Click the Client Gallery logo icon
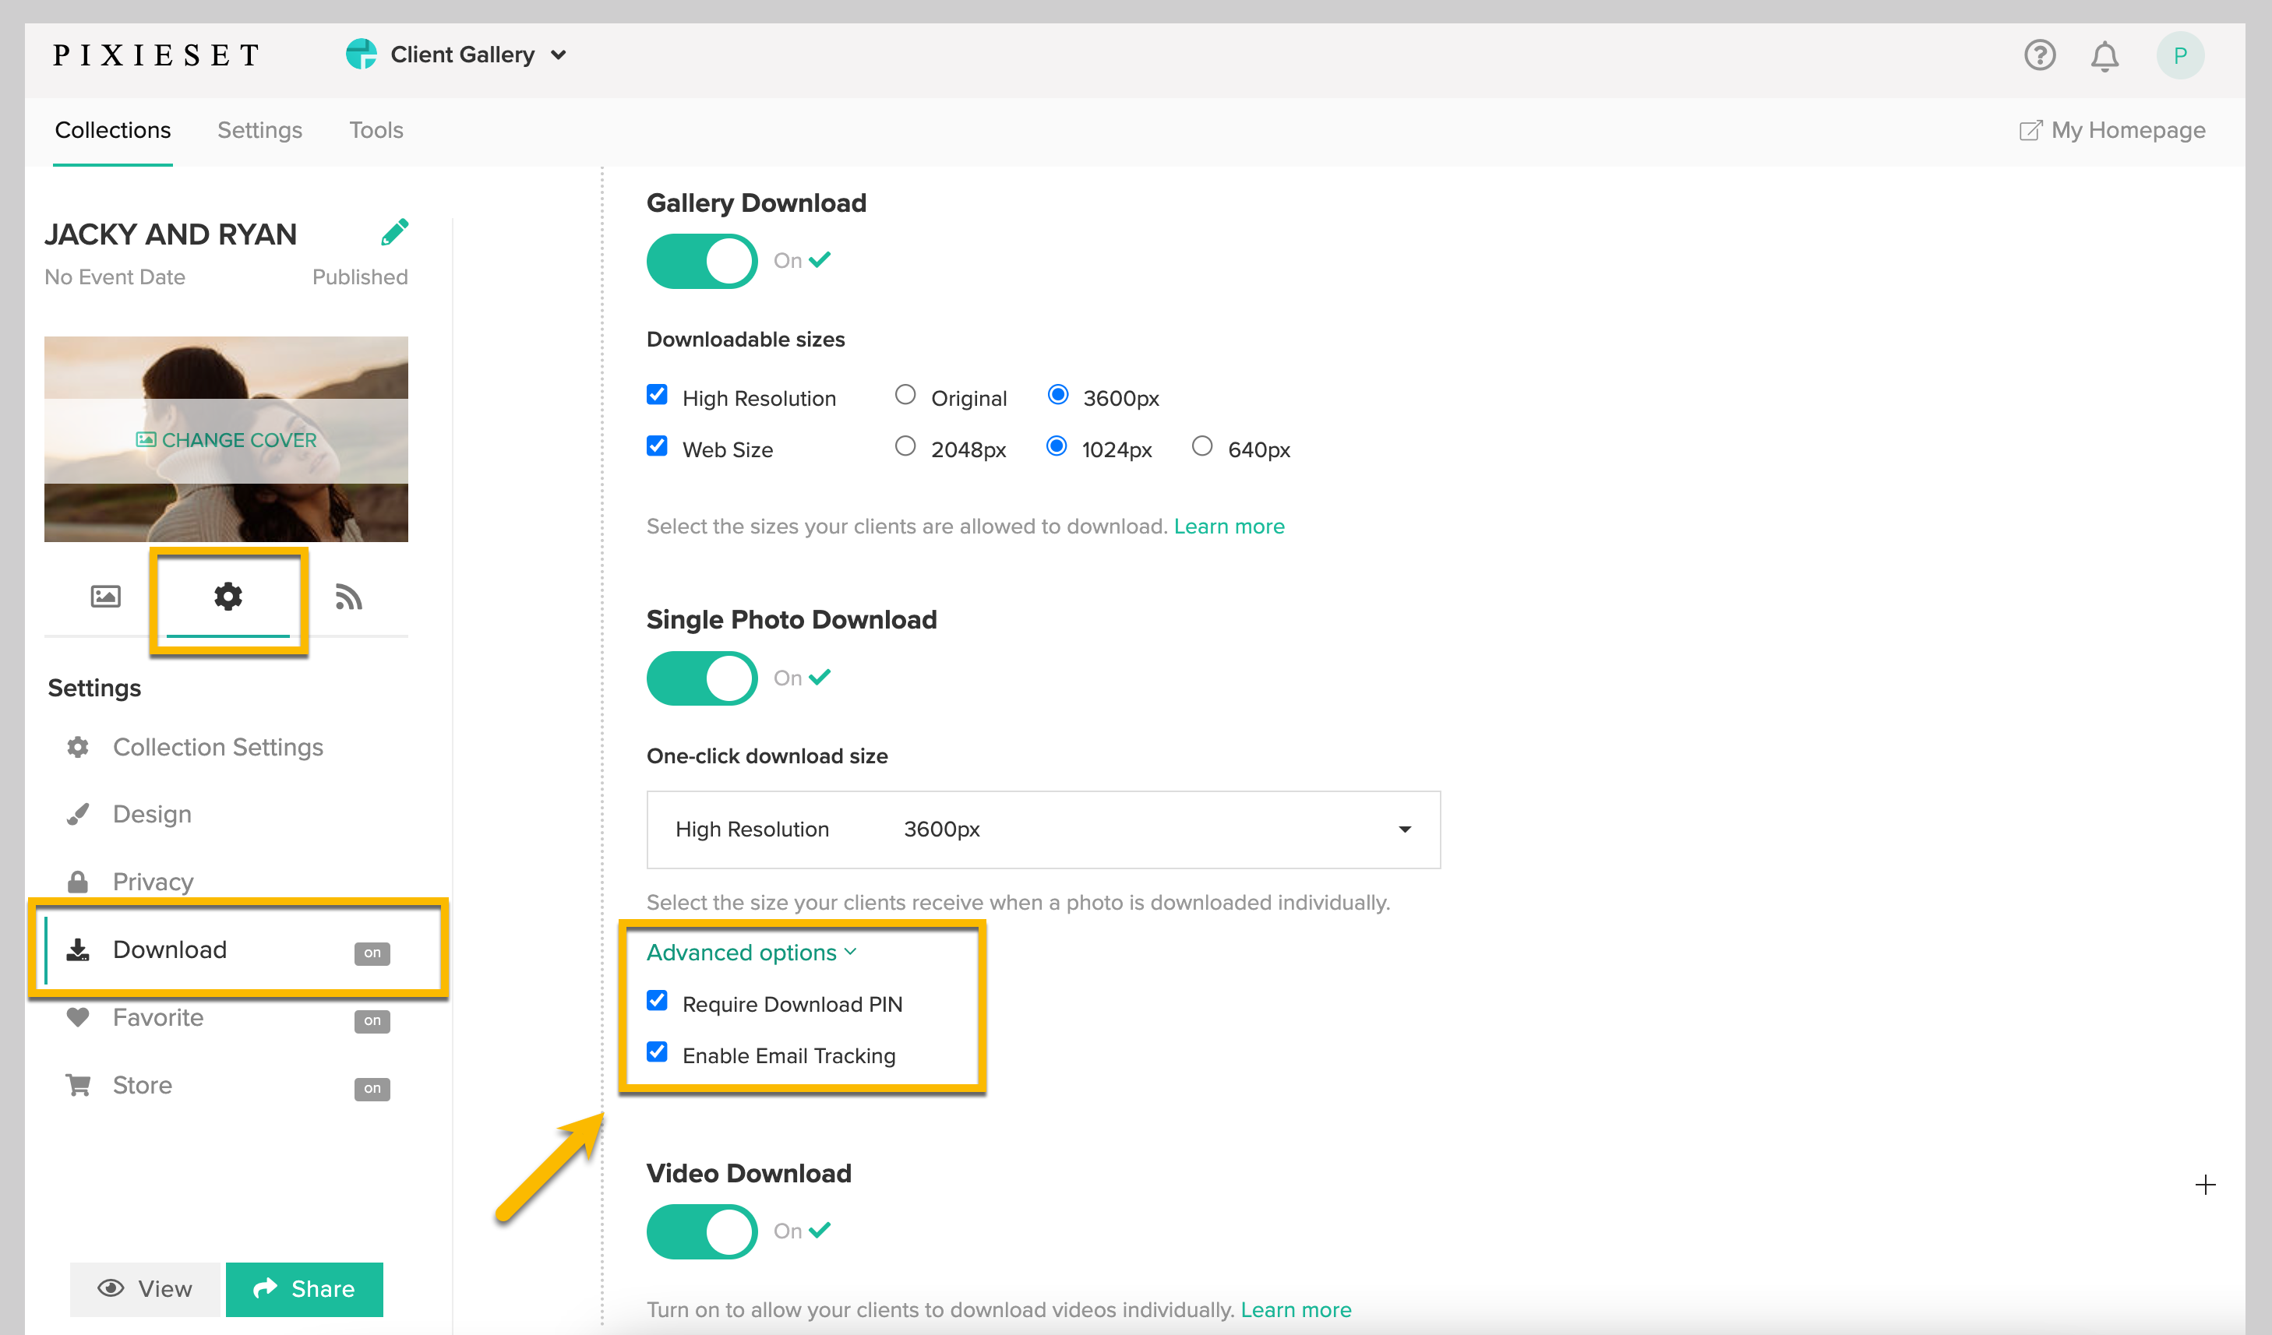 pos(361,54)
